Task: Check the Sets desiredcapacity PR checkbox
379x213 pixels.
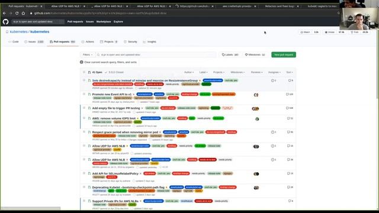Action: click(84, 80)
